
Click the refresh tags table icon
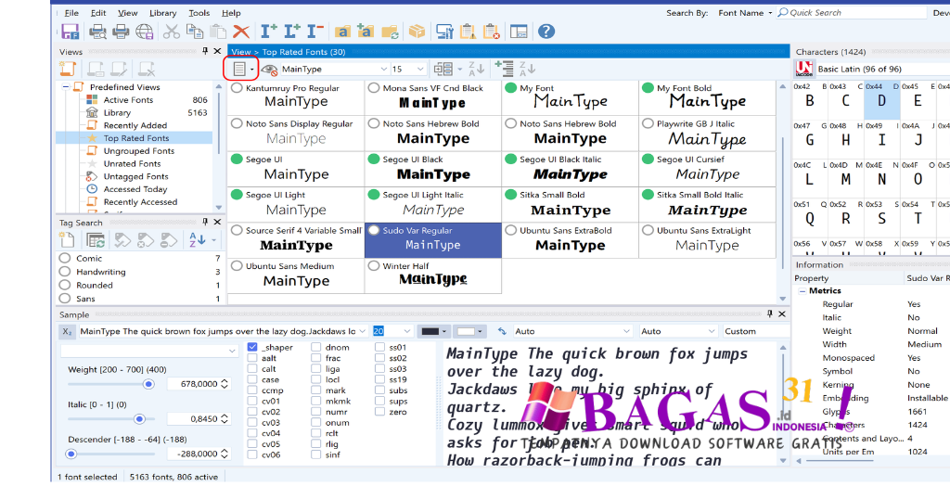(x=96, y=240)
